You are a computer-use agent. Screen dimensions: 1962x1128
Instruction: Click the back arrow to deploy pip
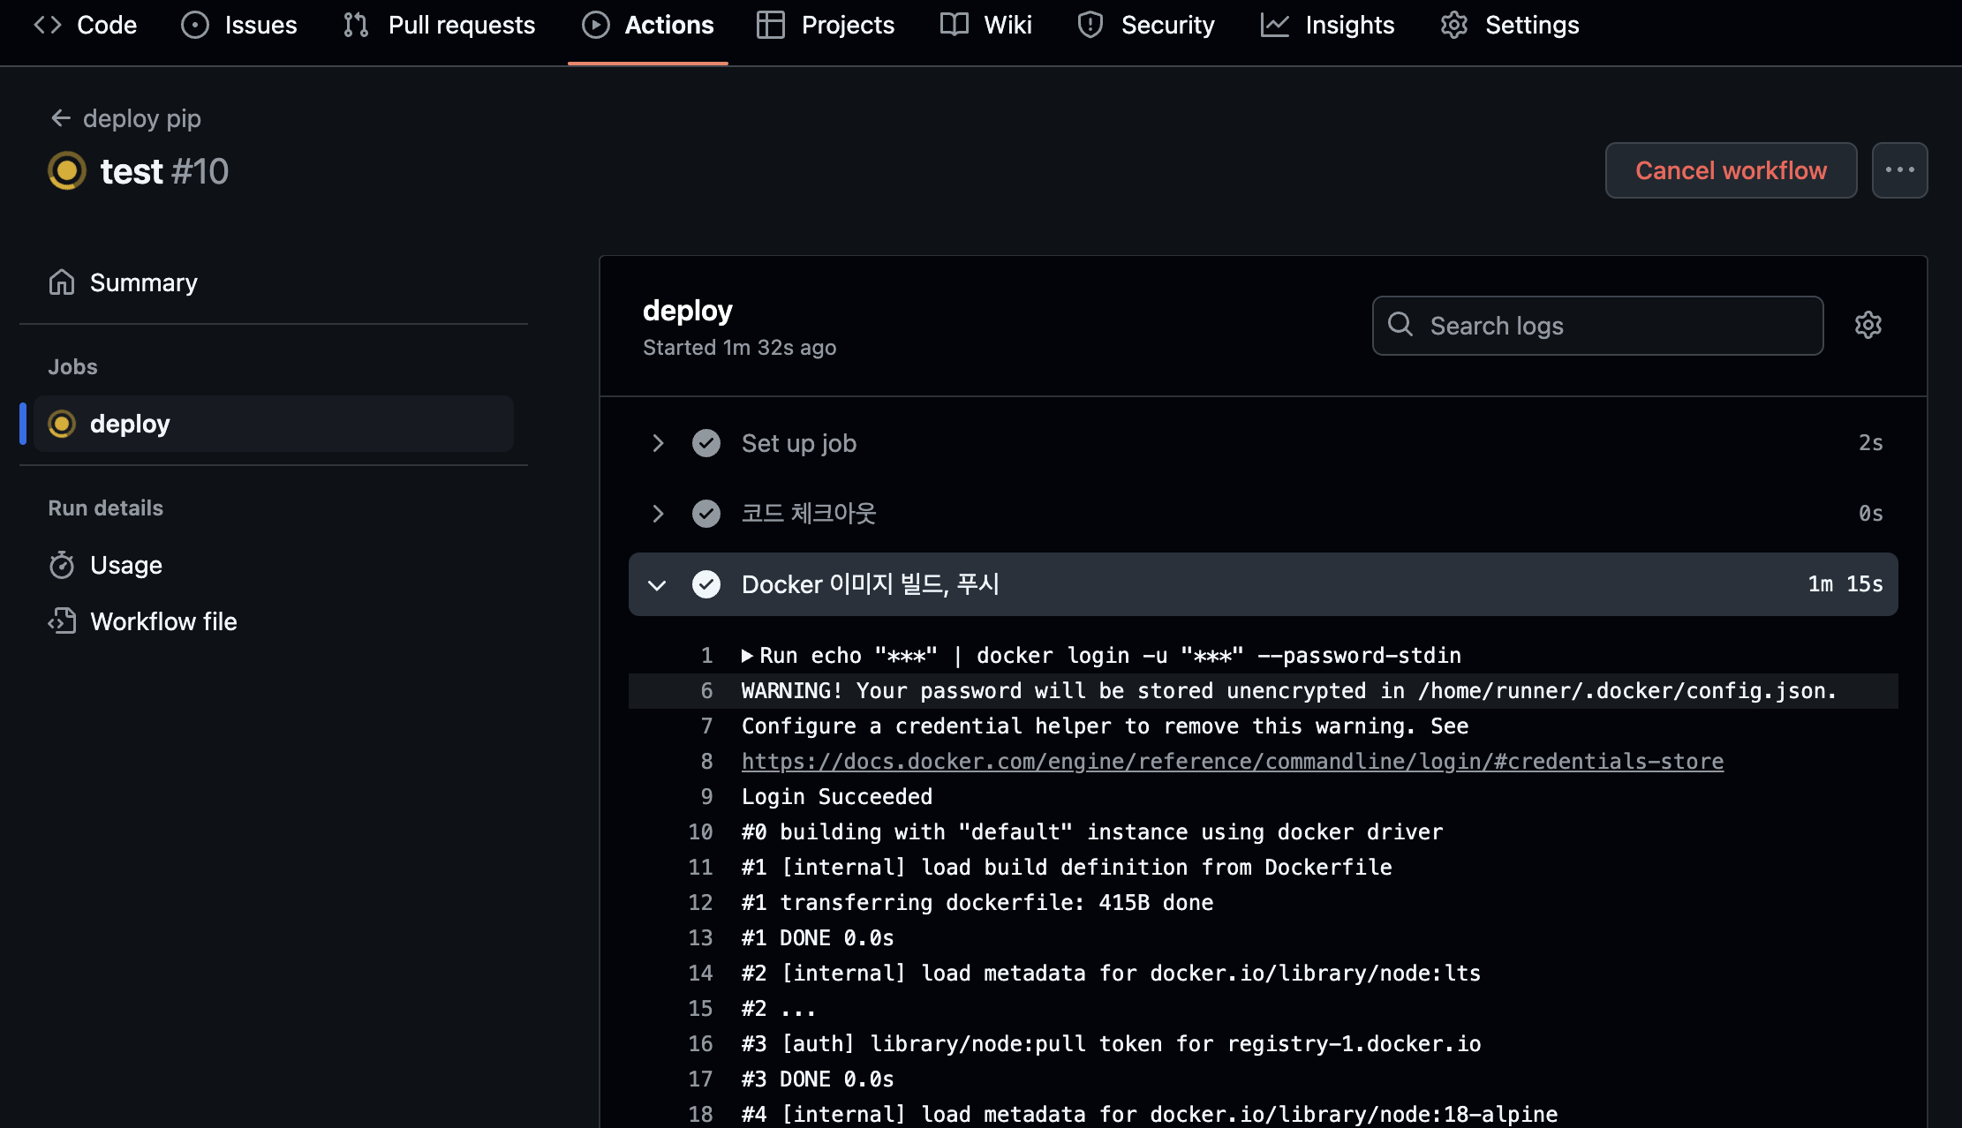pyautogui.click(x=61, y=117)
